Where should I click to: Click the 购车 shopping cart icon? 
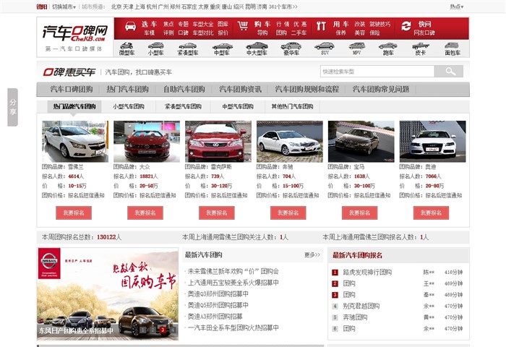[x=243, y=26]
